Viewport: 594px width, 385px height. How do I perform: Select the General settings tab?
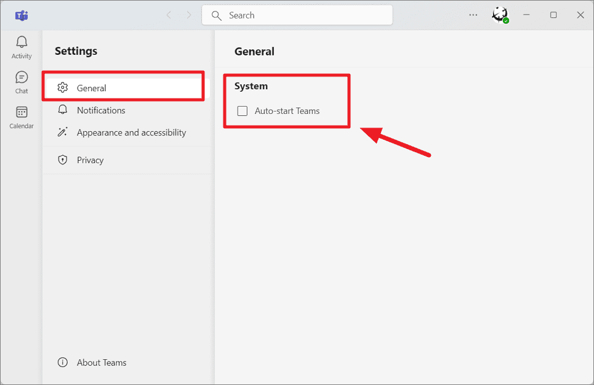pyautogui.click(x=126, y=88)
